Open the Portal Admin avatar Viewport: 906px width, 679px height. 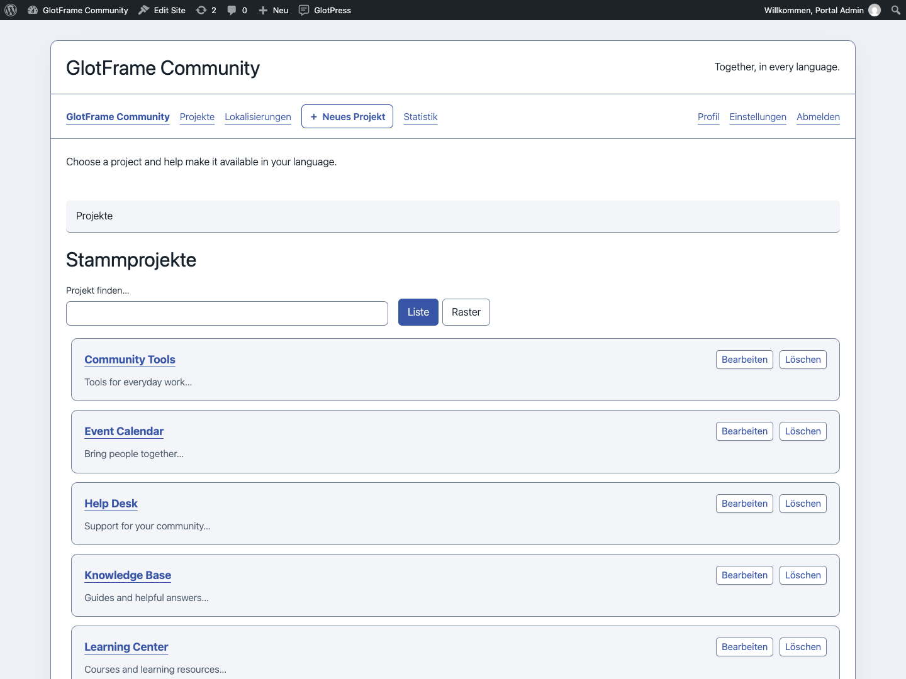(875, 10)
